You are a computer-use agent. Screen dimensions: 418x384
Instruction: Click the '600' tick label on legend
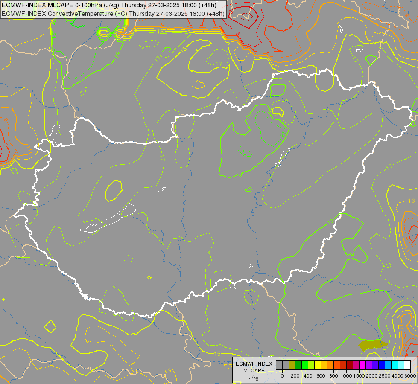pos(321,376)
